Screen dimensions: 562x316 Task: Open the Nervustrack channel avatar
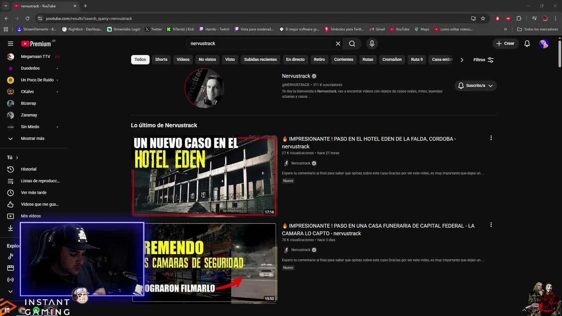(x=204, y=88)
